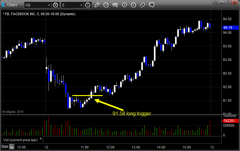Screen dimensions: 240x151
Task: Click the trade arrows icon
Action: tap(143, 5)
